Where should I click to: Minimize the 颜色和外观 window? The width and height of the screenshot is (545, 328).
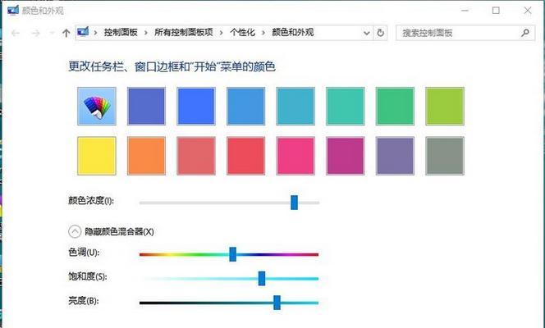[465, 11]
